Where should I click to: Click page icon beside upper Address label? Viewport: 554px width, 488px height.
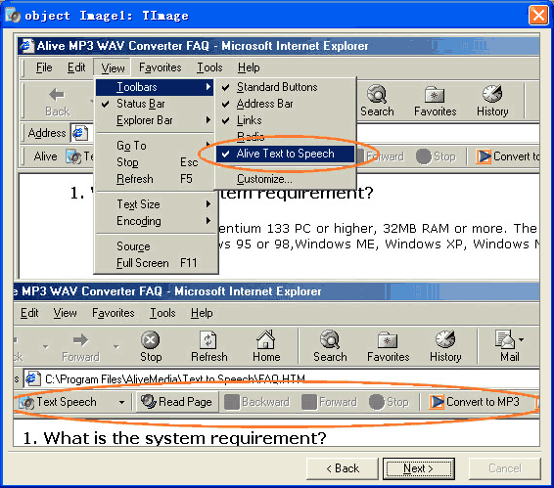click(79, 133)
